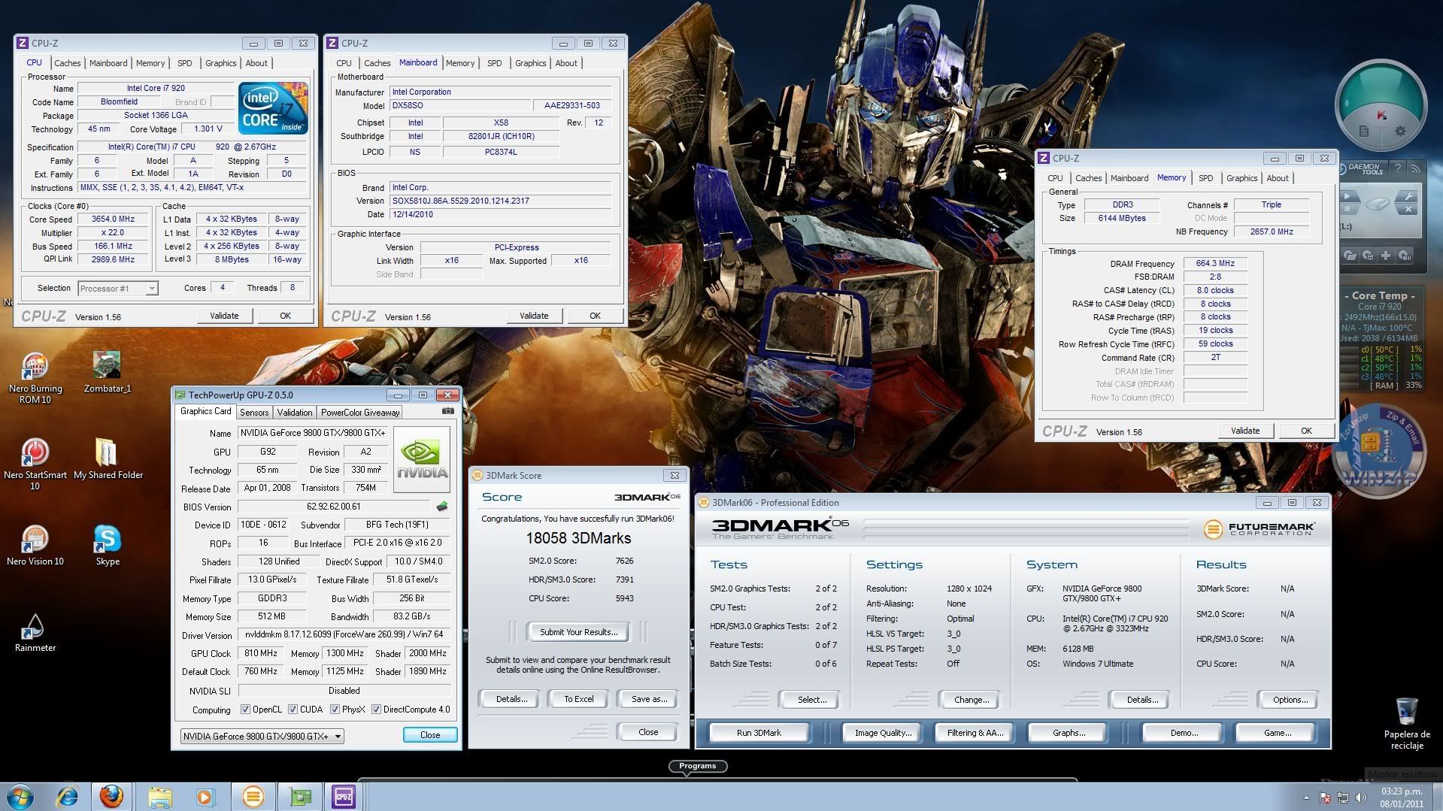1443x811 pixels.
Task: Click the Daemon Tools wrench settings icon
Action: coord(1408,197)
